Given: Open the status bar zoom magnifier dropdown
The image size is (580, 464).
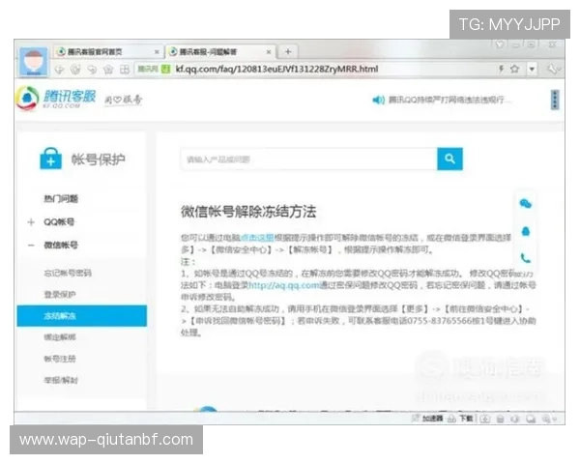Looking at the screenshot, I should (548, 419).
